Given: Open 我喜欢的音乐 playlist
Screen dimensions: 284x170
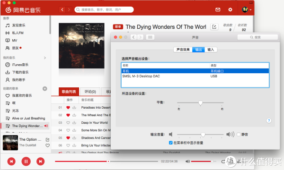Looking at the screenshot, I should [22, 95].
